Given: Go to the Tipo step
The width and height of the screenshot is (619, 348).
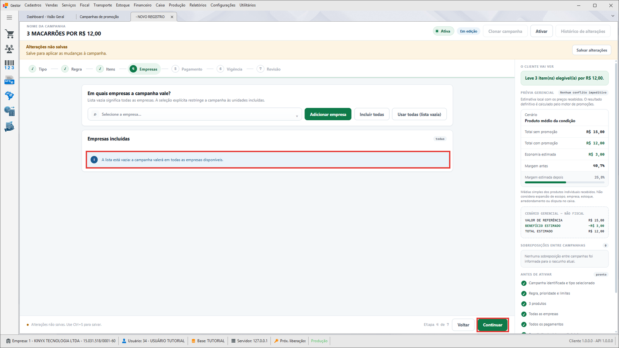Looking at the screenshot, I should pyautogui.click(x=38, y=69).
